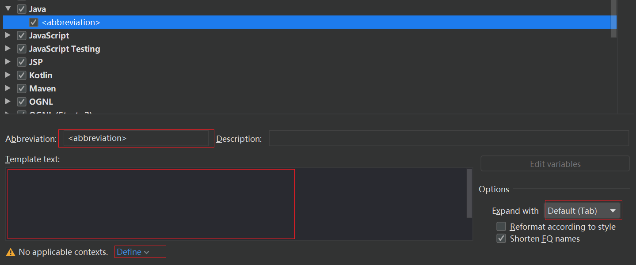Expand the Maven template group
This screenshot has height=265, width=636.
8,88
